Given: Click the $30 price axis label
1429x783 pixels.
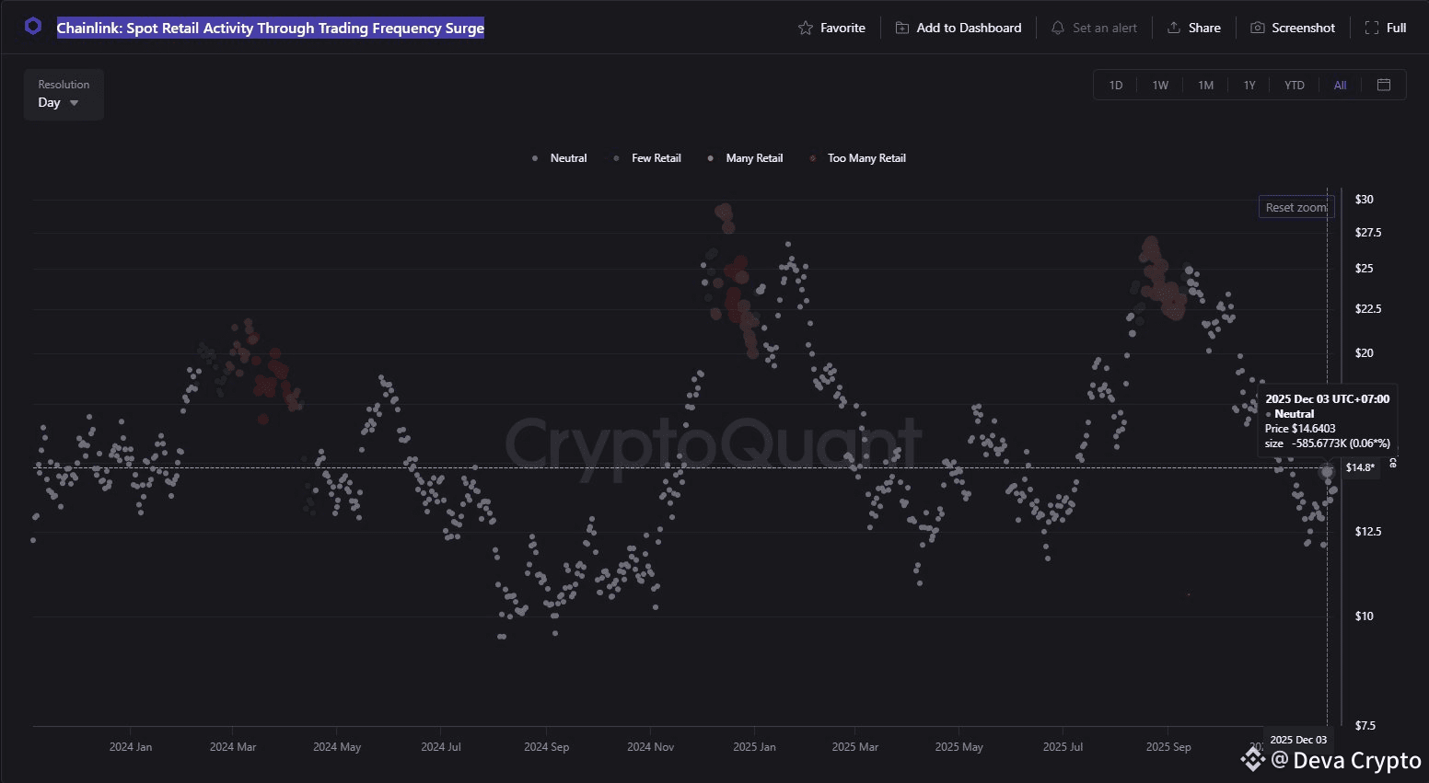Looking at the screenshot, I should (1364, 200).
